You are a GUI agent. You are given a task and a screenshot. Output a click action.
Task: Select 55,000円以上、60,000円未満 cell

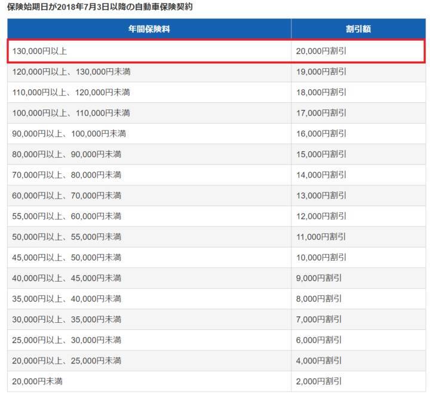[149, 216]
